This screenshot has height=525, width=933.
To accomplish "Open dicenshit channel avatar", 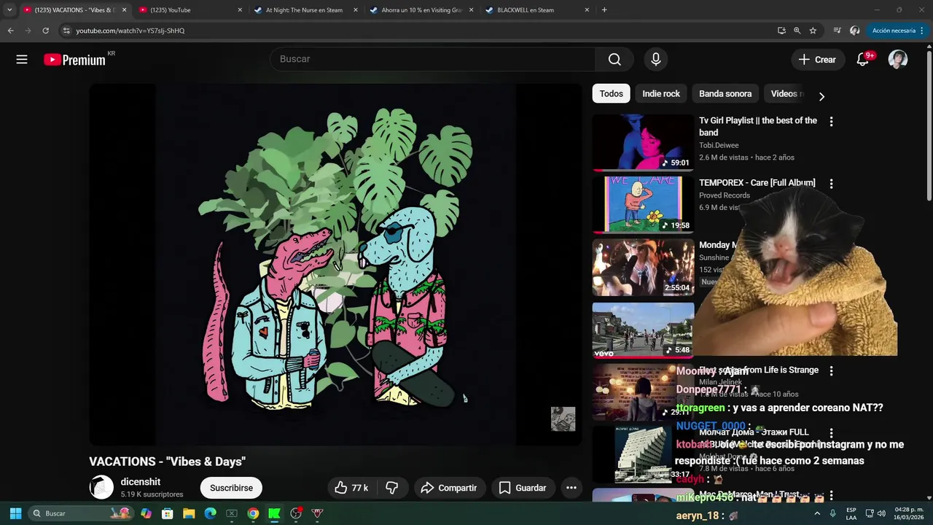I will [x=101, y=487].
